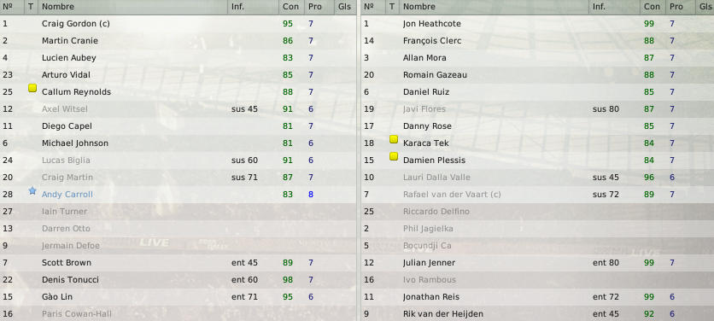Click Karaca Tek's yellow card icon

(x=394, y=139)
